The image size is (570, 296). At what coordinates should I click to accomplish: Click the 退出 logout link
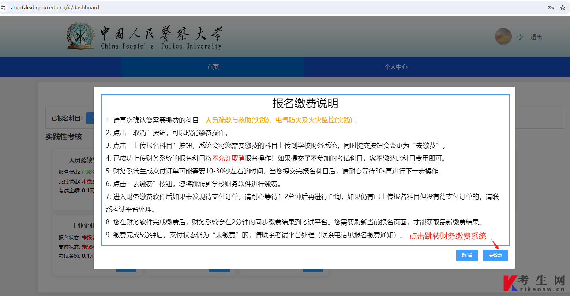536,37
